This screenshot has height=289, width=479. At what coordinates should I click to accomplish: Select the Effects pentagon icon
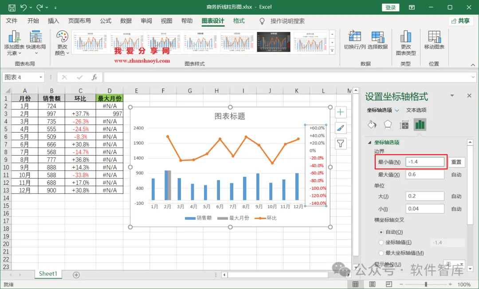point(388,125)
